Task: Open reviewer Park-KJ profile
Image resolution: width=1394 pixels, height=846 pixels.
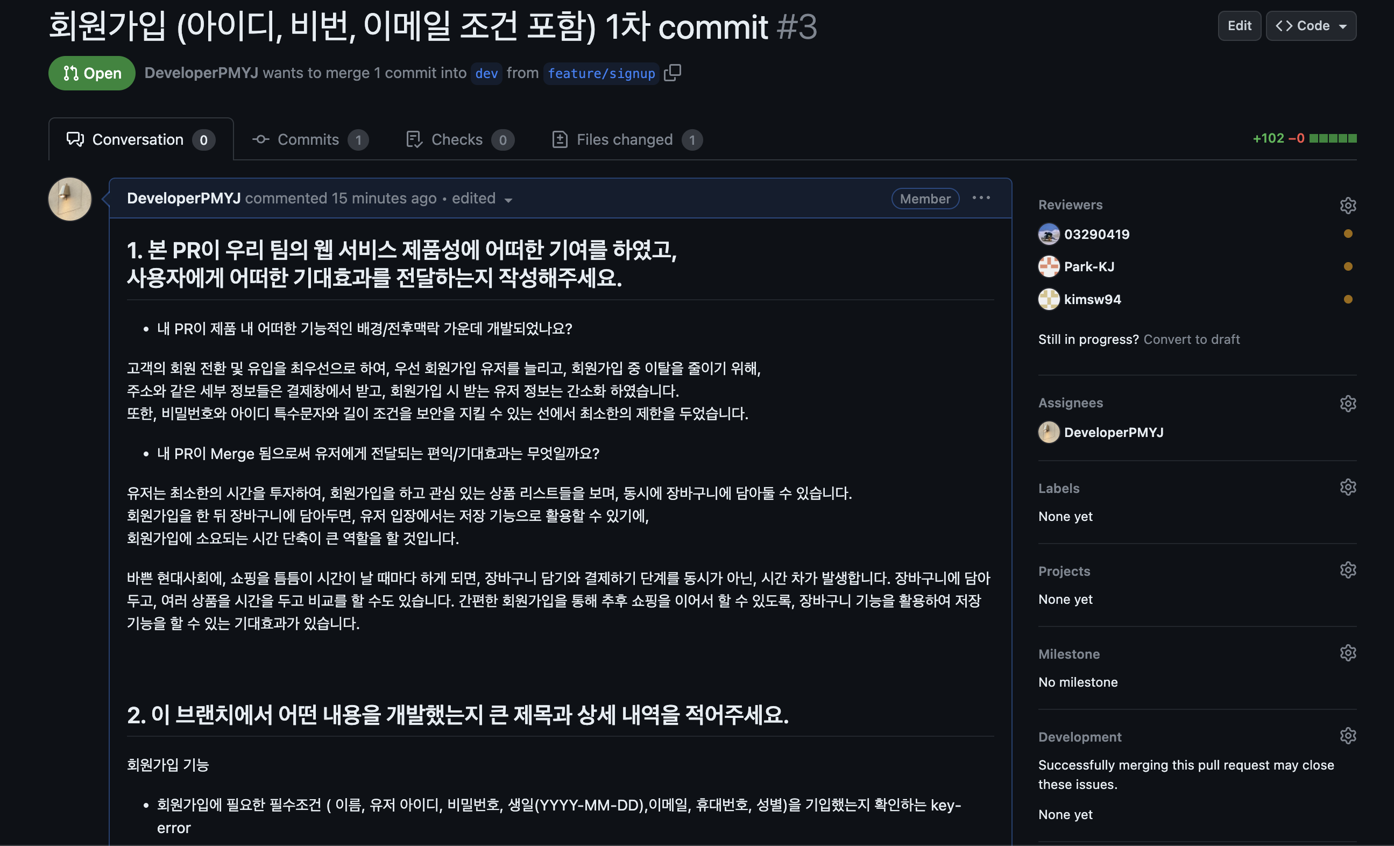Action: (1088, 266)
